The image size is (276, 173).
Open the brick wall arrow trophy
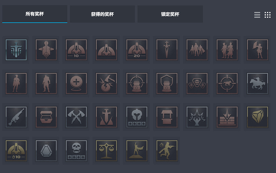click(227, 117)
